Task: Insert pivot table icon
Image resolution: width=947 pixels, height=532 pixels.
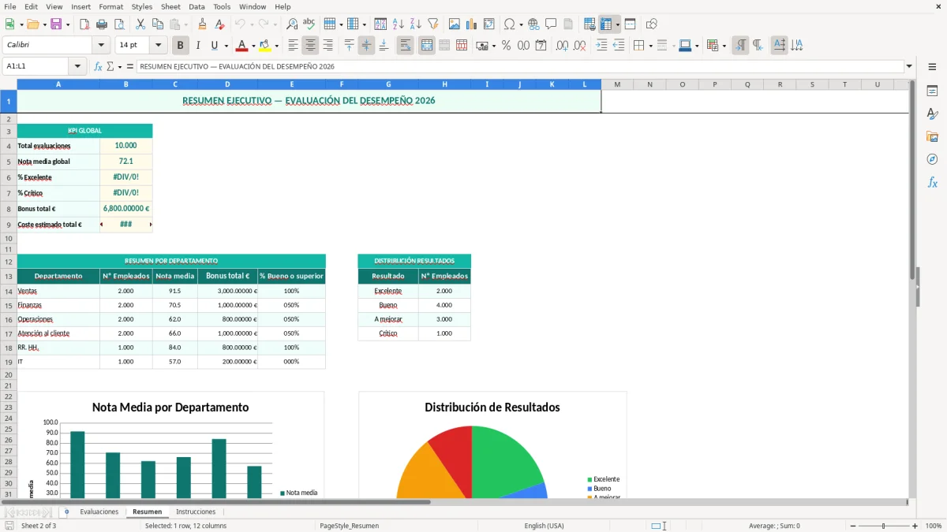Action: click(489, 24)
